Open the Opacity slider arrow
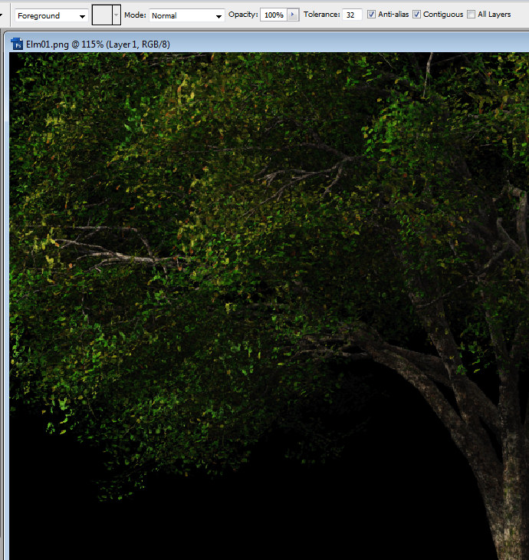Image resolution: width=529 pixels, height=560 pixels. 293,15
